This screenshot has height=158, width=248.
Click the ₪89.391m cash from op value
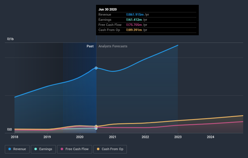134,30
